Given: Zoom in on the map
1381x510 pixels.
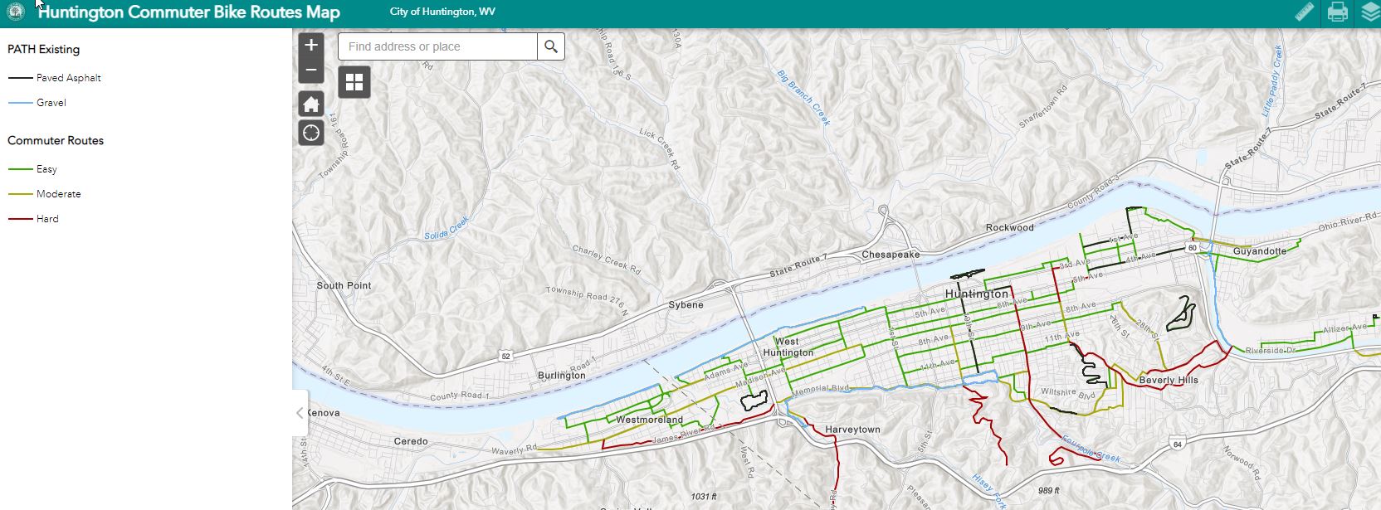Looking at the screenshot, I should point(311,46).
